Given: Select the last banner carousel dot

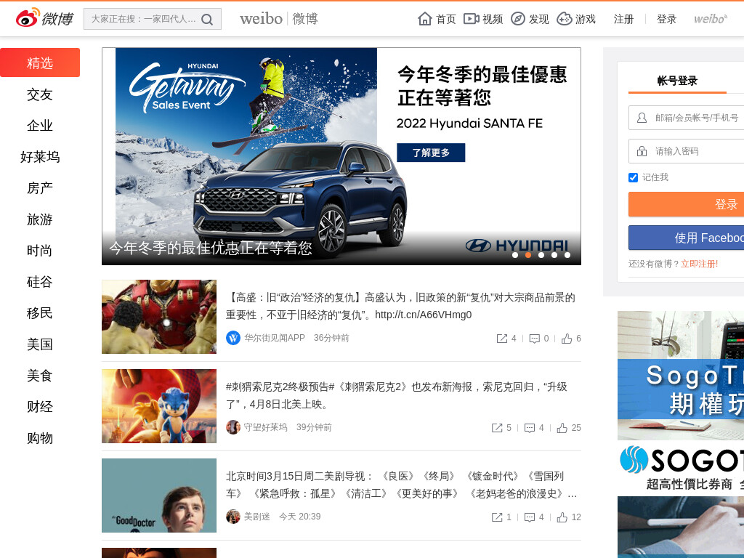Looking at the screenshot, I should [x=567, y=255].
